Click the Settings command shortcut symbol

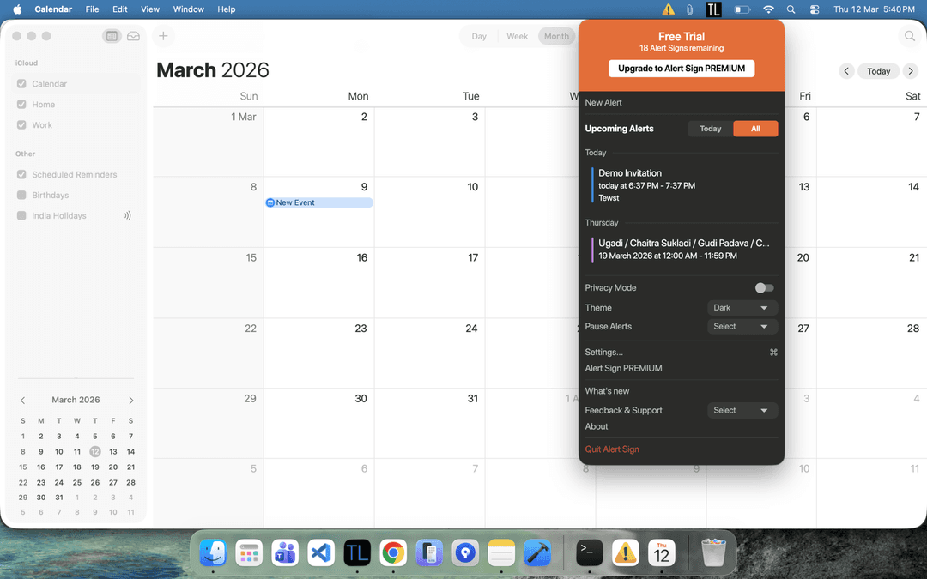coord(773,353)
